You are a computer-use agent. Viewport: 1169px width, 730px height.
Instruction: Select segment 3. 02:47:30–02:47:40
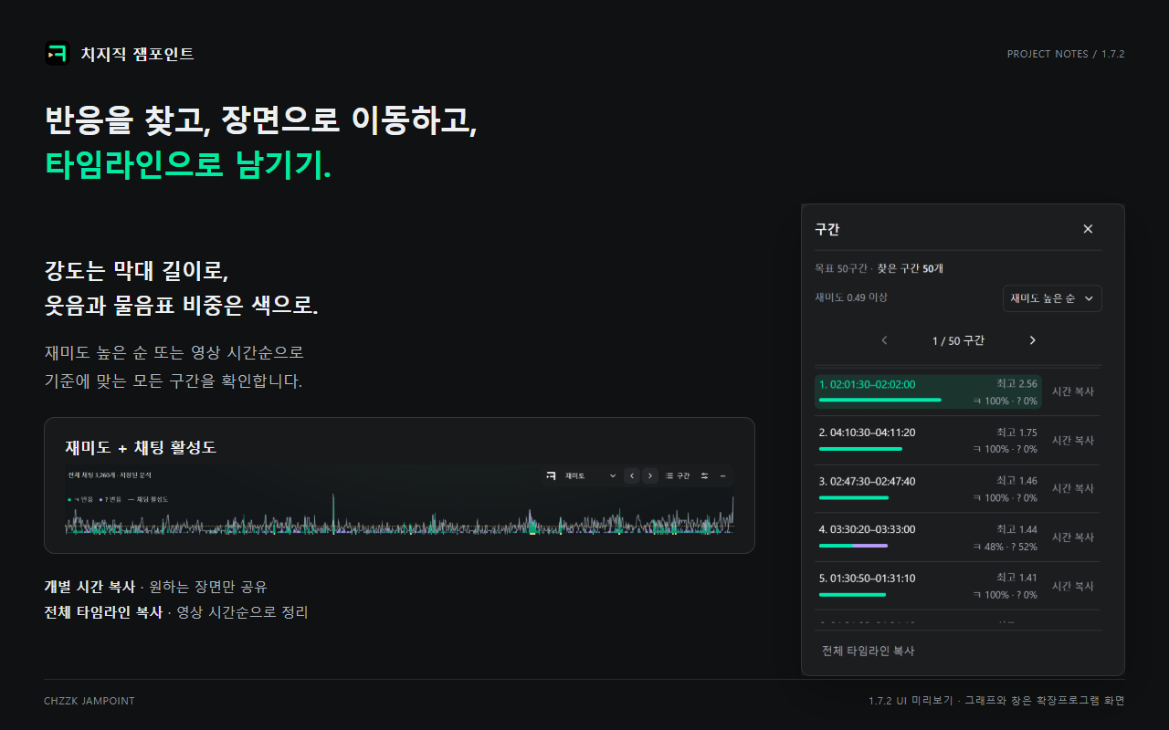click(928, 489)
